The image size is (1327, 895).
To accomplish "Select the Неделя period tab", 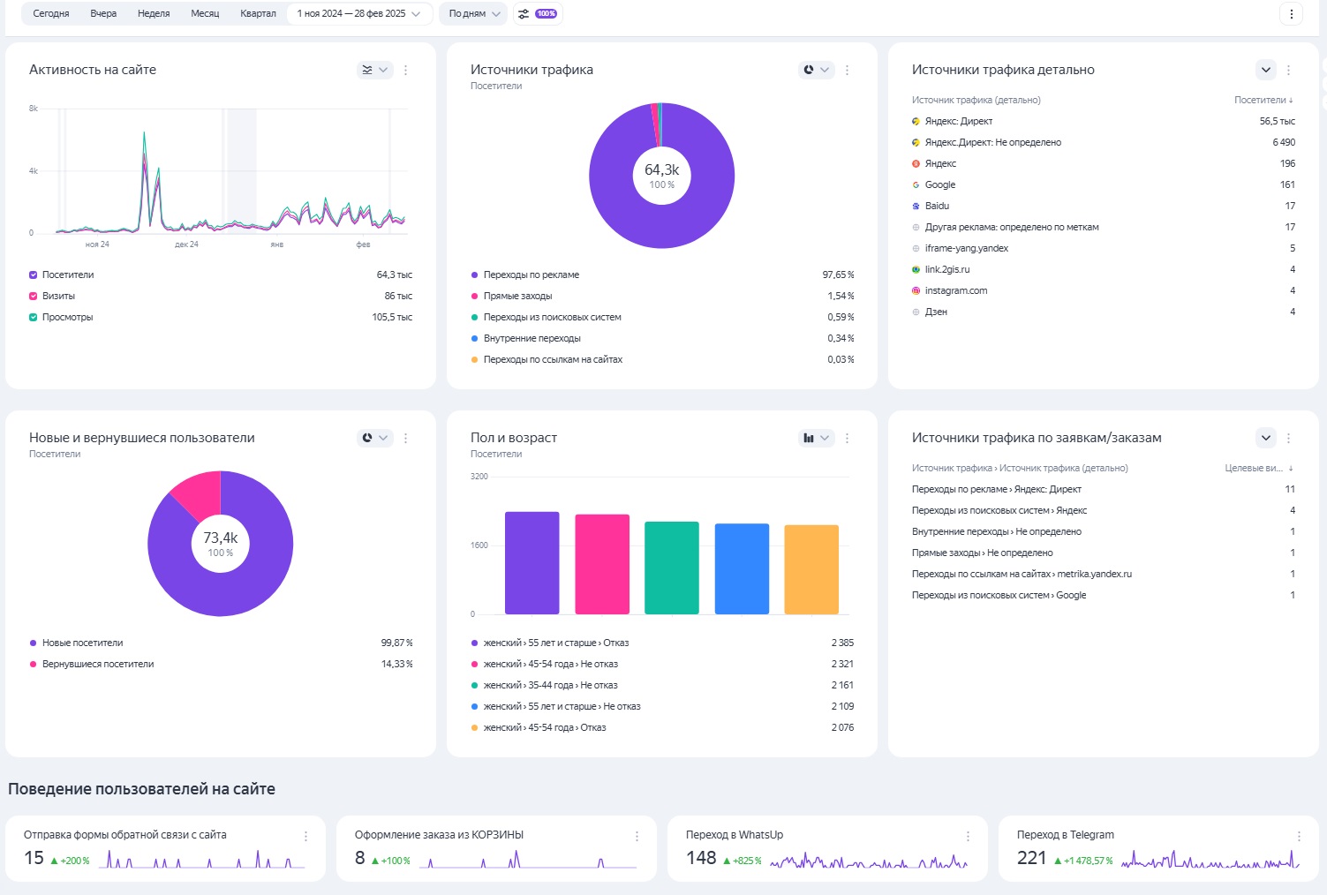I will 154,14.
